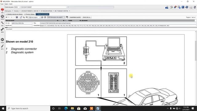Click the grey disabled icon in top-right toolbar
The height and width of the screenshot is (111, 197).
(x=191, y=7)
